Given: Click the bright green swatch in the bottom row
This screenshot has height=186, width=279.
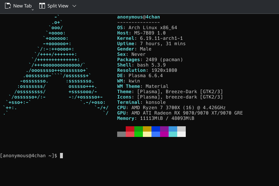Looking at the screenshot, I should pos(139,134).
